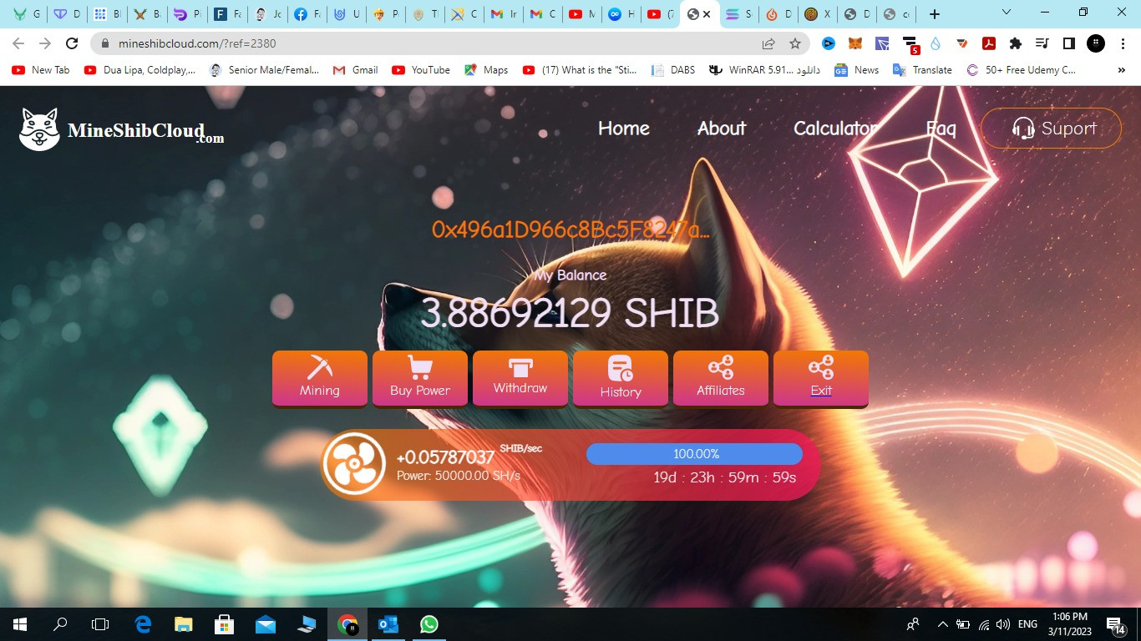Share this page icon in address bar
1141x641 pixels.
click(x=768, y=43)
